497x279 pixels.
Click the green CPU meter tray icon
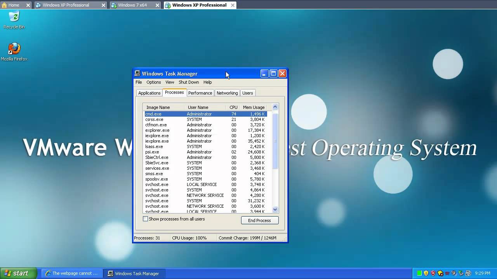point(419,273)
